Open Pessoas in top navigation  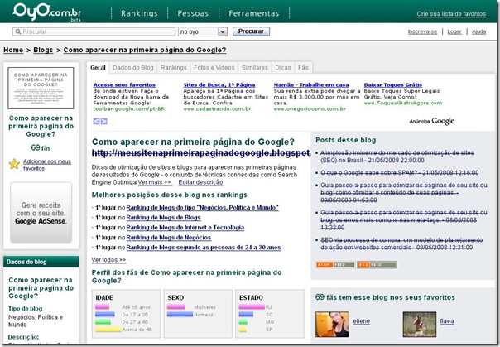[x=193, y=13]
